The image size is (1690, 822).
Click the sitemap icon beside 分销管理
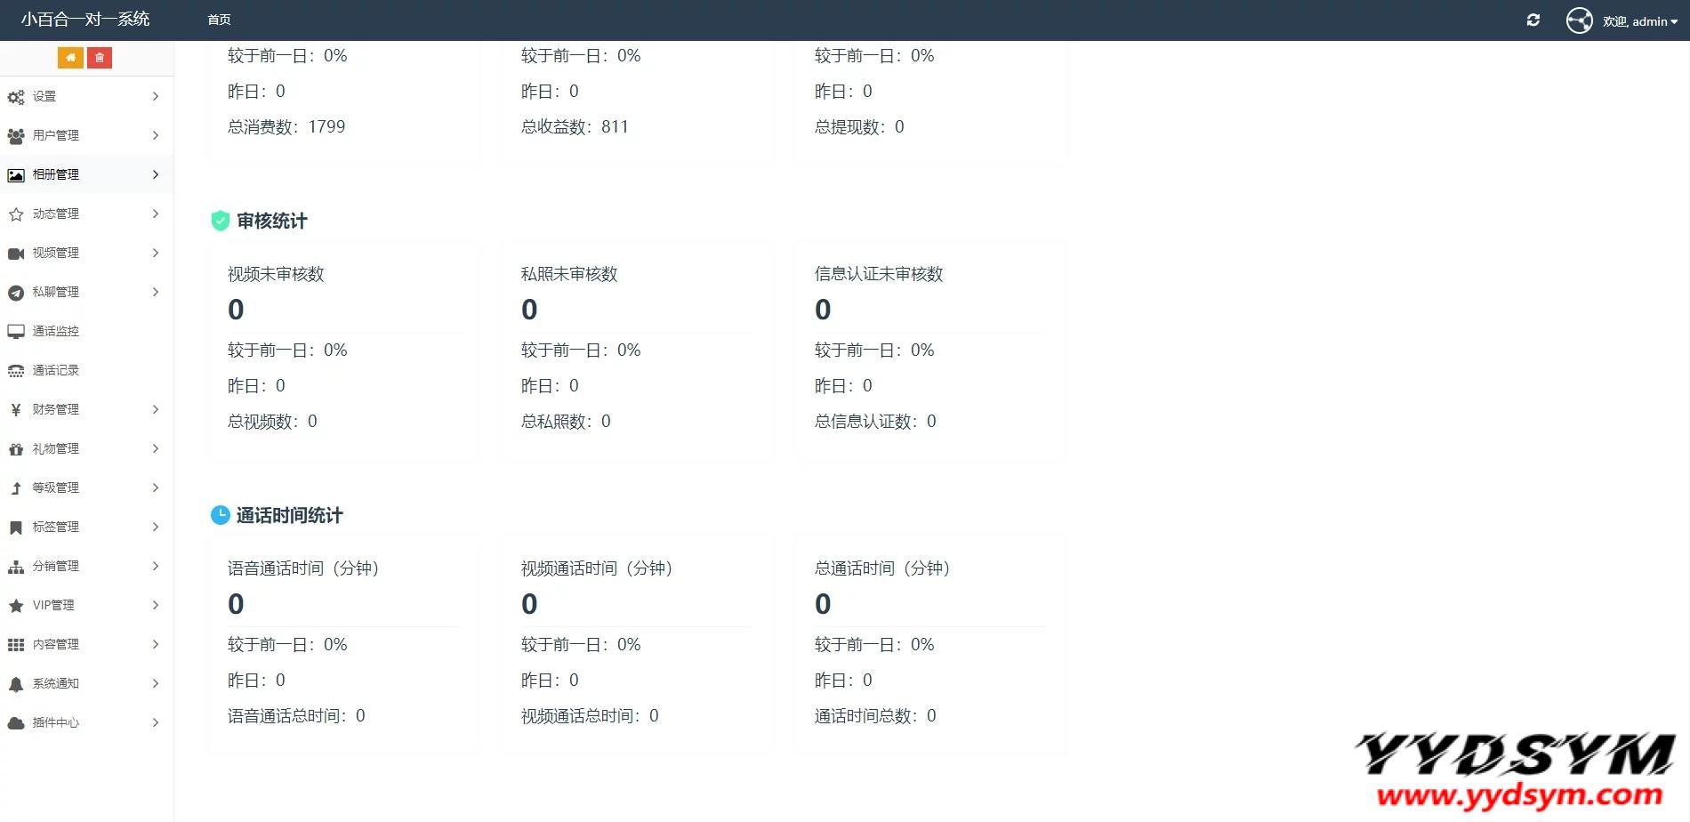[16, 567]
